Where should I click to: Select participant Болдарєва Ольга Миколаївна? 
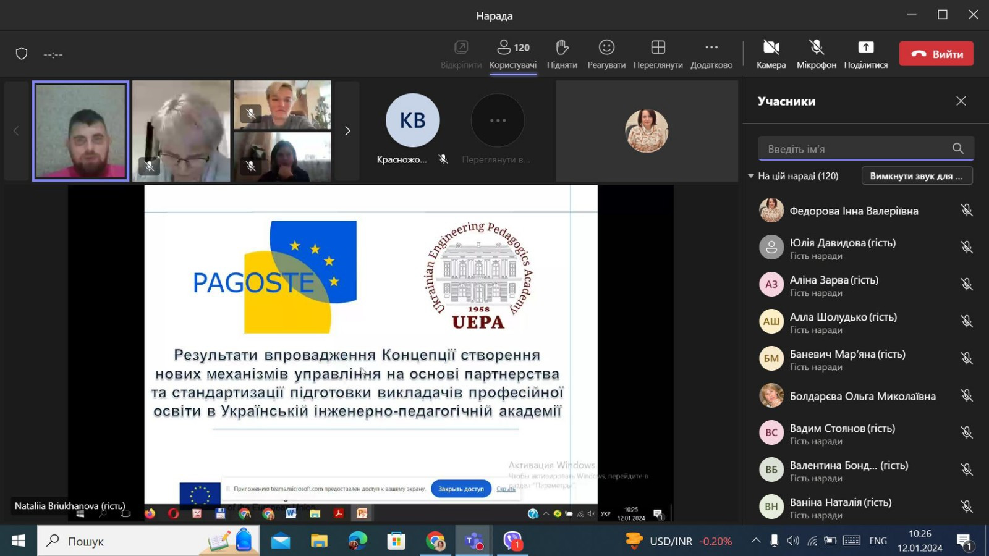pyautogui.click(x=862, y=396)
